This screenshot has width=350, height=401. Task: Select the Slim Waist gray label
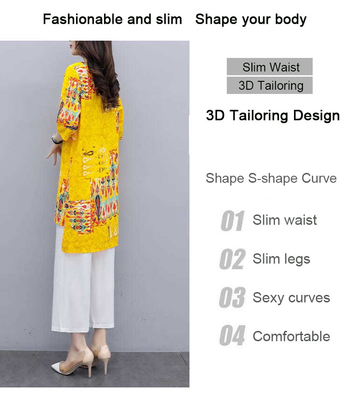pos(270,67)
